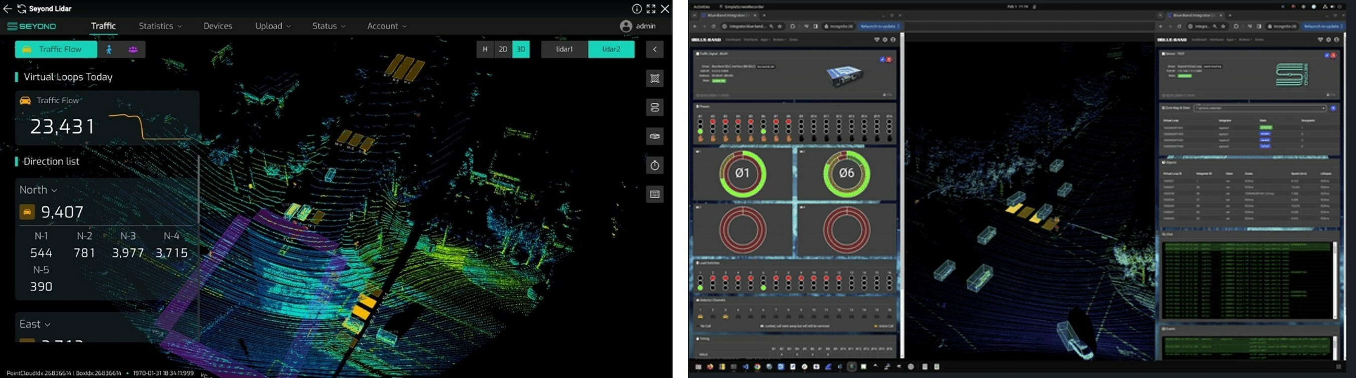Switch to the lidar1 sensor view
The width and height of the screenshot is (1356, 378).
[x=564, y=50]
